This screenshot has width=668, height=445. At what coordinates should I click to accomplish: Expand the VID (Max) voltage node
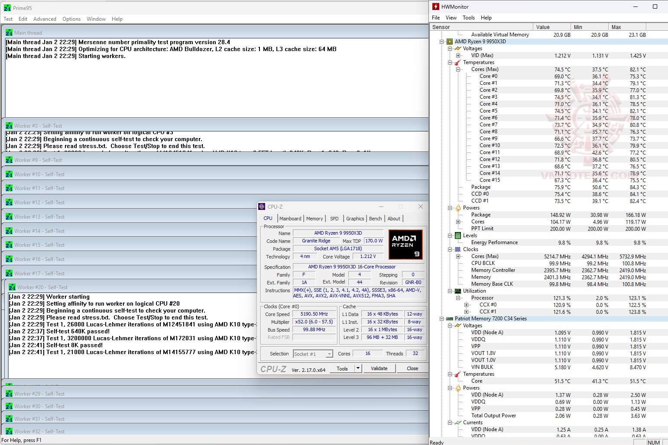pyautogui.click(x=458, y=55)
